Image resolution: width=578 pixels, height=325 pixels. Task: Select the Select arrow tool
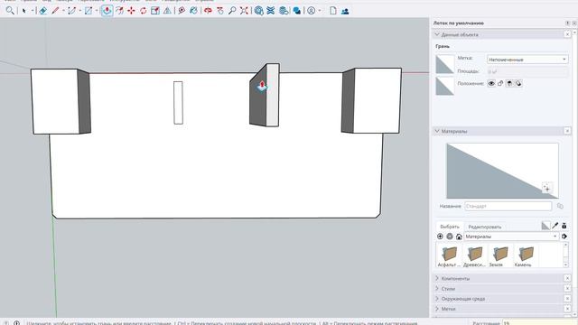(24, 11)
